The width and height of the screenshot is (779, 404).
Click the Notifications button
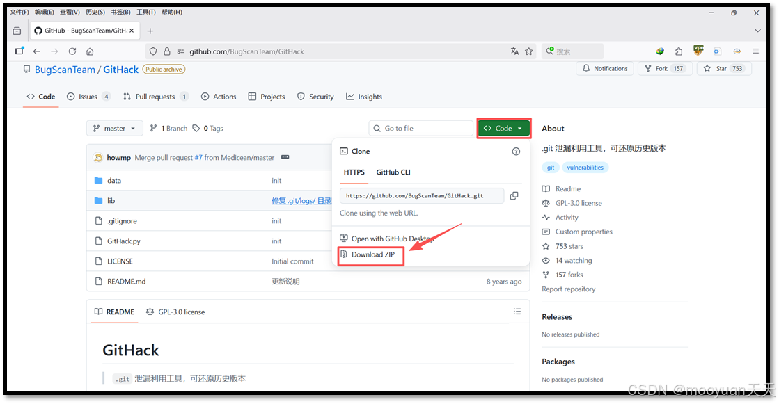tap(605, 68)
